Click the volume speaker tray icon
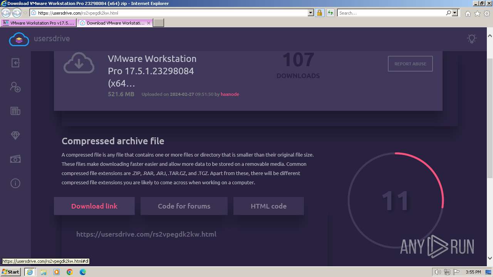The width and height of the screenshot is (493, 277). [x=438, y=272]
